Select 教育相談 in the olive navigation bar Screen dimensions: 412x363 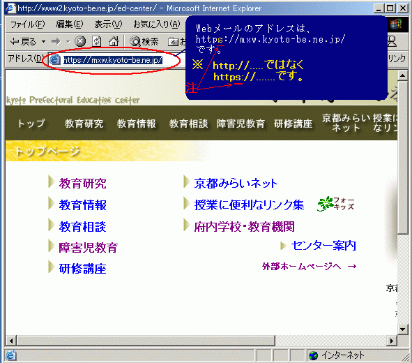pos(188,124)
